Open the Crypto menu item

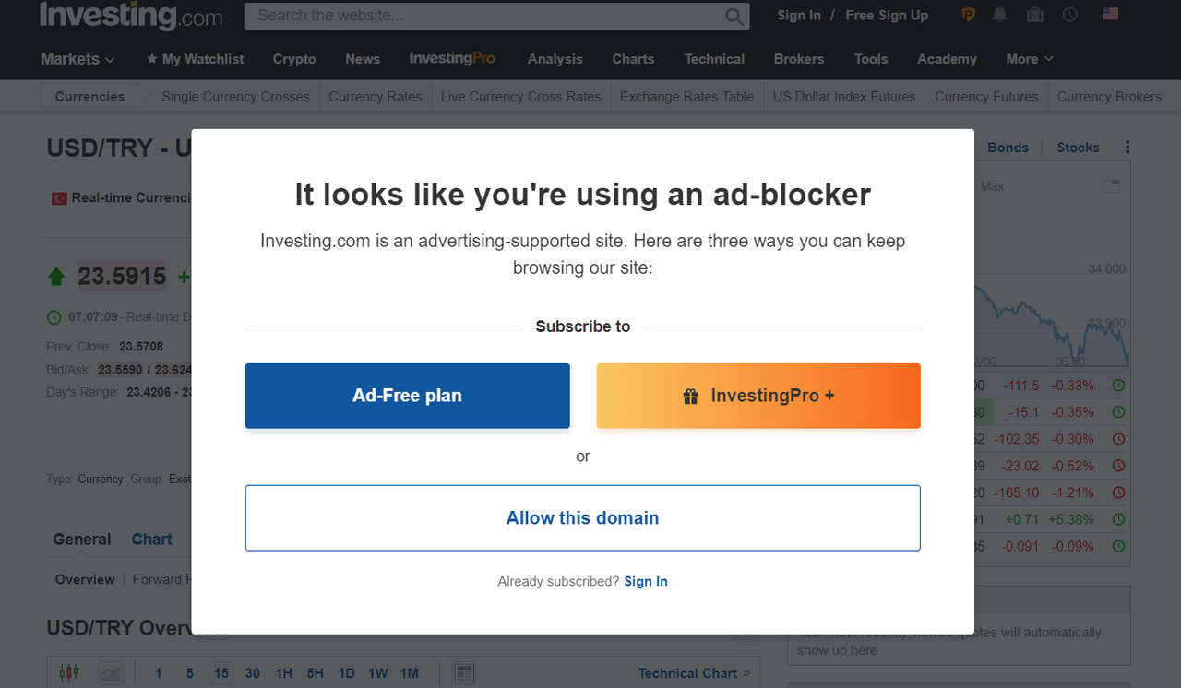(294, 59)
